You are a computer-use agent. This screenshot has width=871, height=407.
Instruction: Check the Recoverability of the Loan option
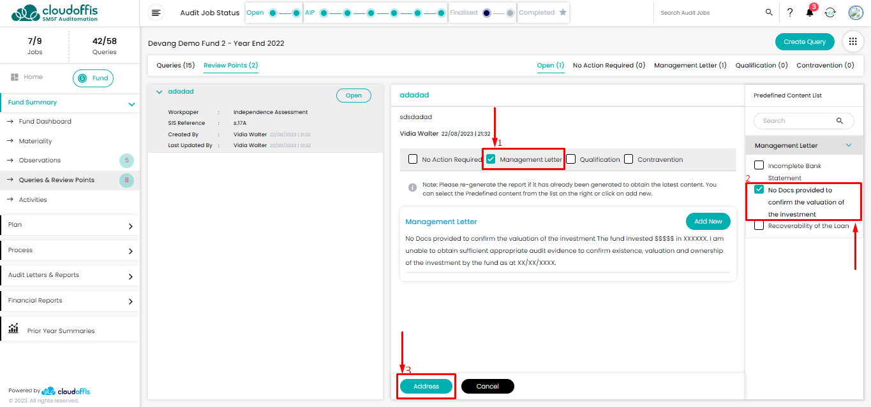tap(759, 225)
